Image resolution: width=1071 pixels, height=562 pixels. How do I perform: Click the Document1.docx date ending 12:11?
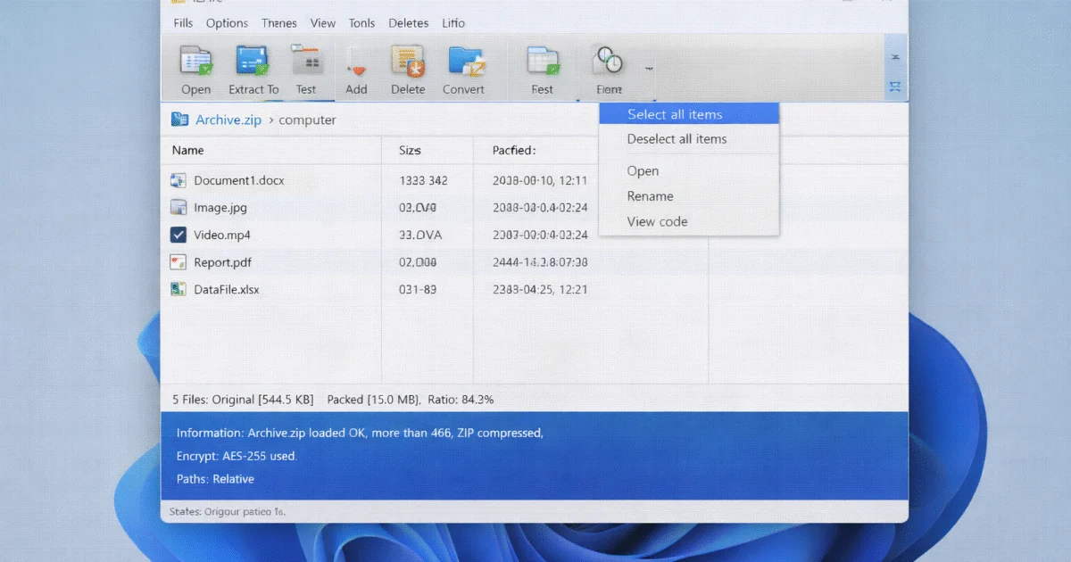click(x=540, y=180)
